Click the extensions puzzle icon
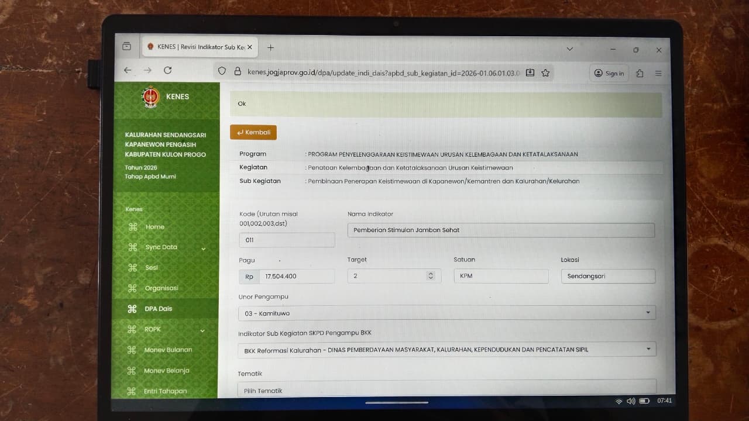 (x=640, y=73)
